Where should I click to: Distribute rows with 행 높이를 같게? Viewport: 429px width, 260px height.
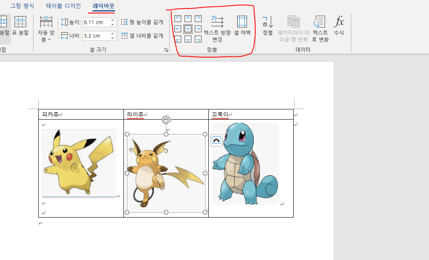click(x=142, y=22)
